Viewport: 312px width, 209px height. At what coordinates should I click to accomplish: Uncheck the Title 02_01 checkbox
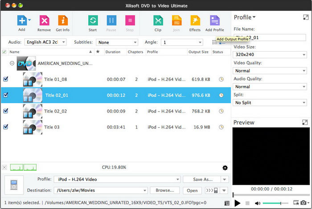(x=5, y=95)
